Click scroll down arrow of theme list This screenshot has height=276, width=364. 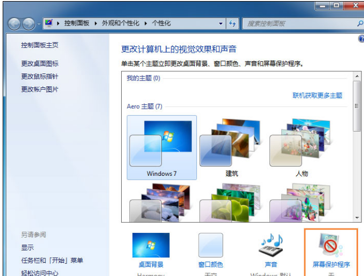[357, 217]
